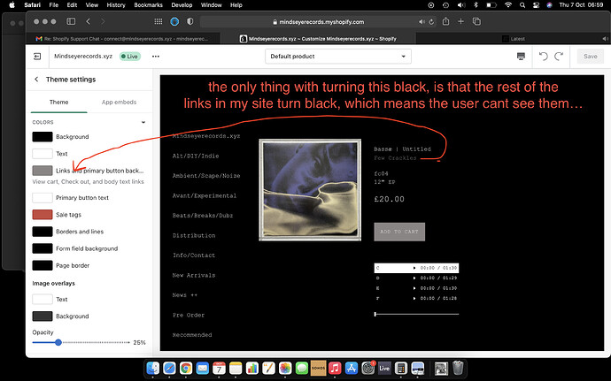Undo the last change

[543, 57]
